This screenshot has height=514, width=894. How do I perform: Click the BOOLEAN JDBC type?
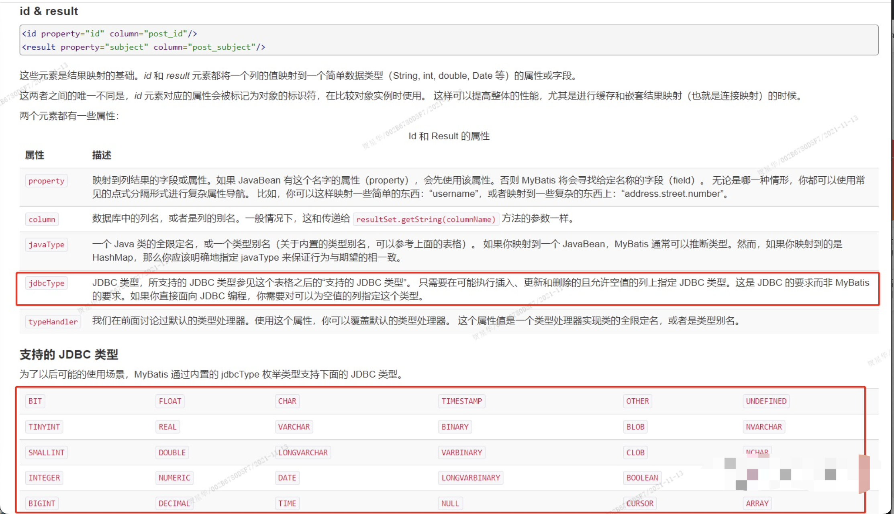pos(642,477)
